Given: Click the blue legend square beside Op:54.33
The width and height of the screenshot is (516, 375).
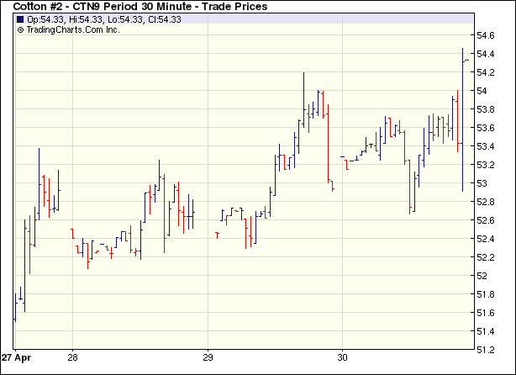Looking at the screenshot, I should [x=21, y=18].
